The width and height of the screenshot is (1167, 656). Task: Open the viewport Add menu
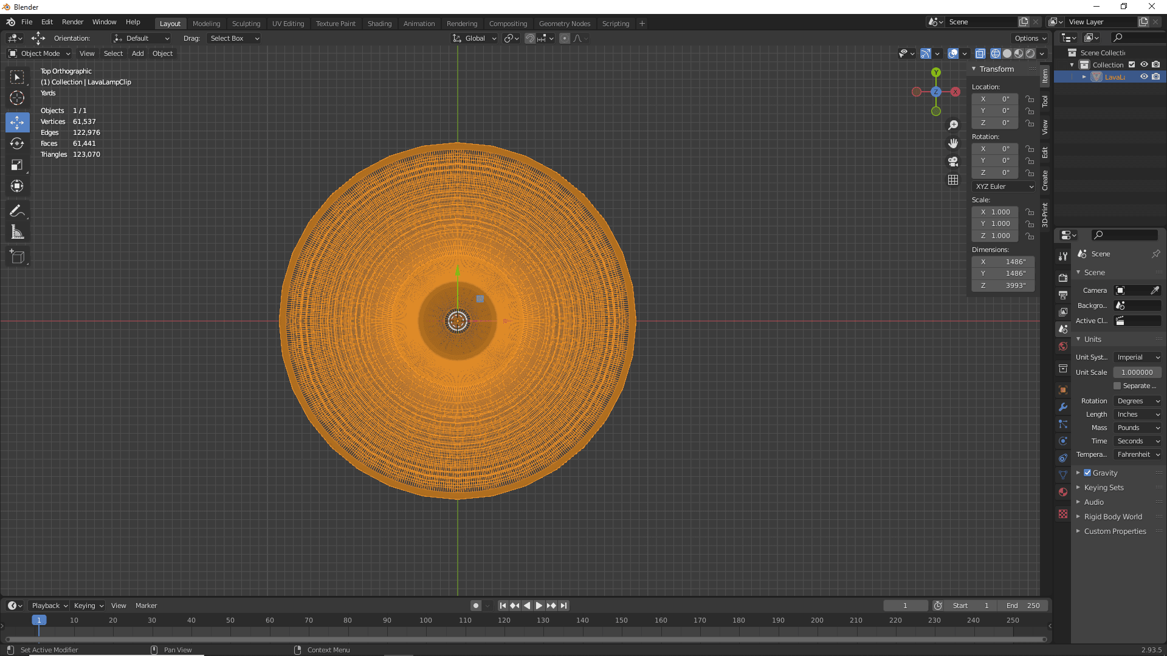pos(138,53)
